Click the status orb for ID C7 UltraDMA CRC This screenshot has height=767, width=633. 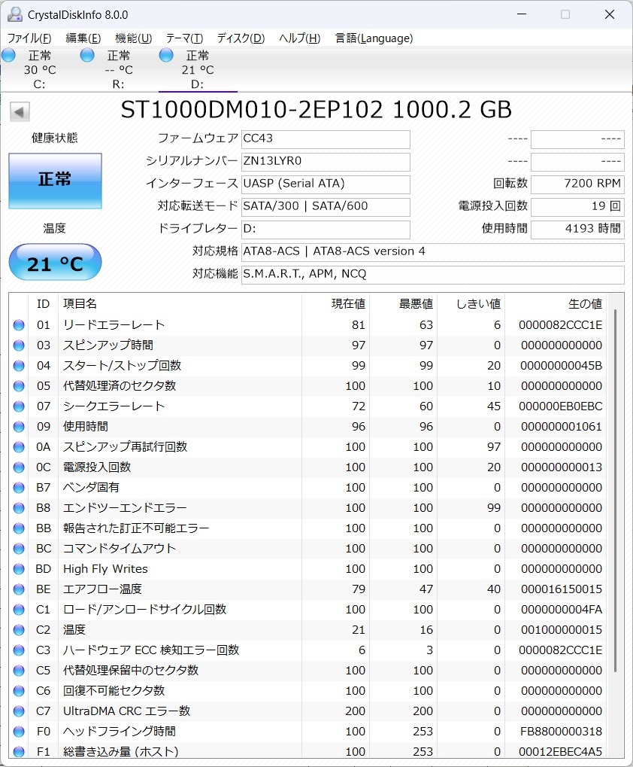[x=19, y=711]
